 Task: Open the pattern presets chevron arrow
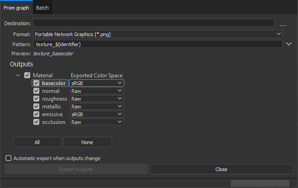pyautogui.click(x=289, y=44)
